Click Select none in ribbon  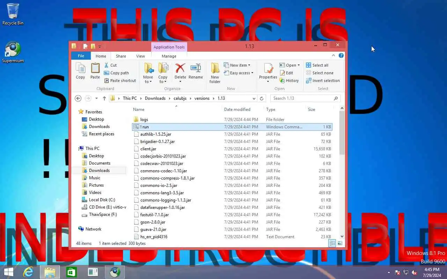coord(320,73)
